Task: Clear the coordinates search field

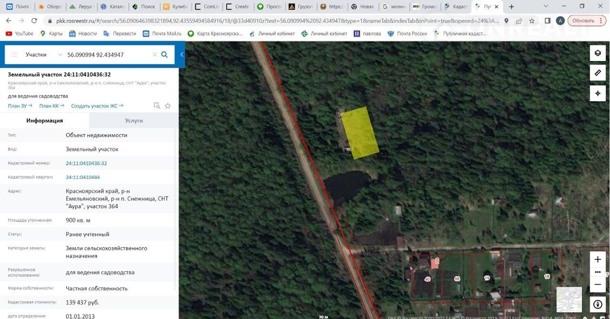Action: (154, 55)
